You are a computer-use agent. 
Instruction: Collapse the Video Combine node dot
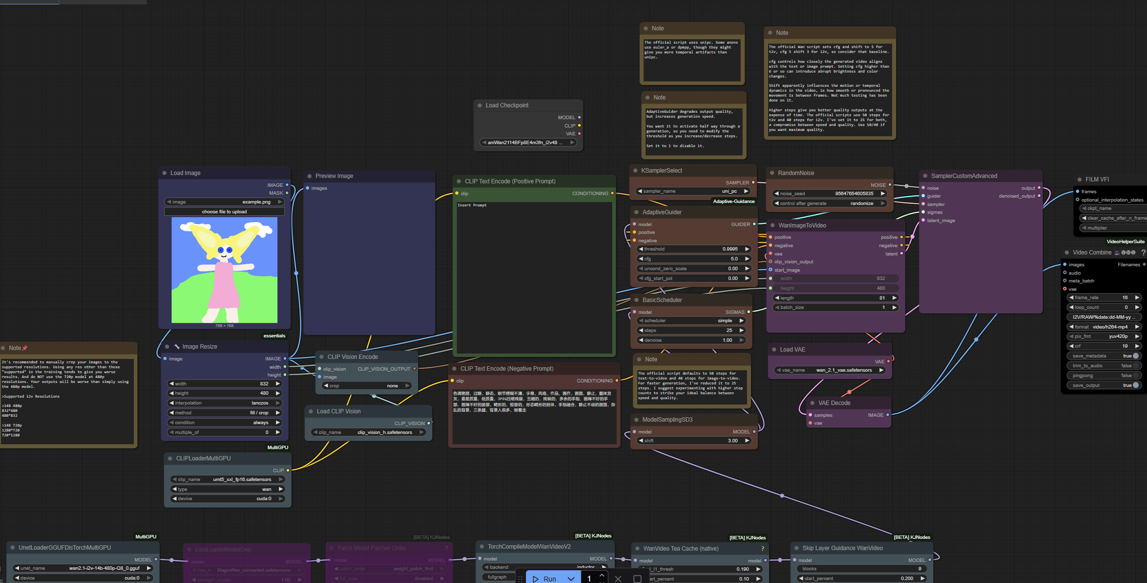[x=1067, y=253]
